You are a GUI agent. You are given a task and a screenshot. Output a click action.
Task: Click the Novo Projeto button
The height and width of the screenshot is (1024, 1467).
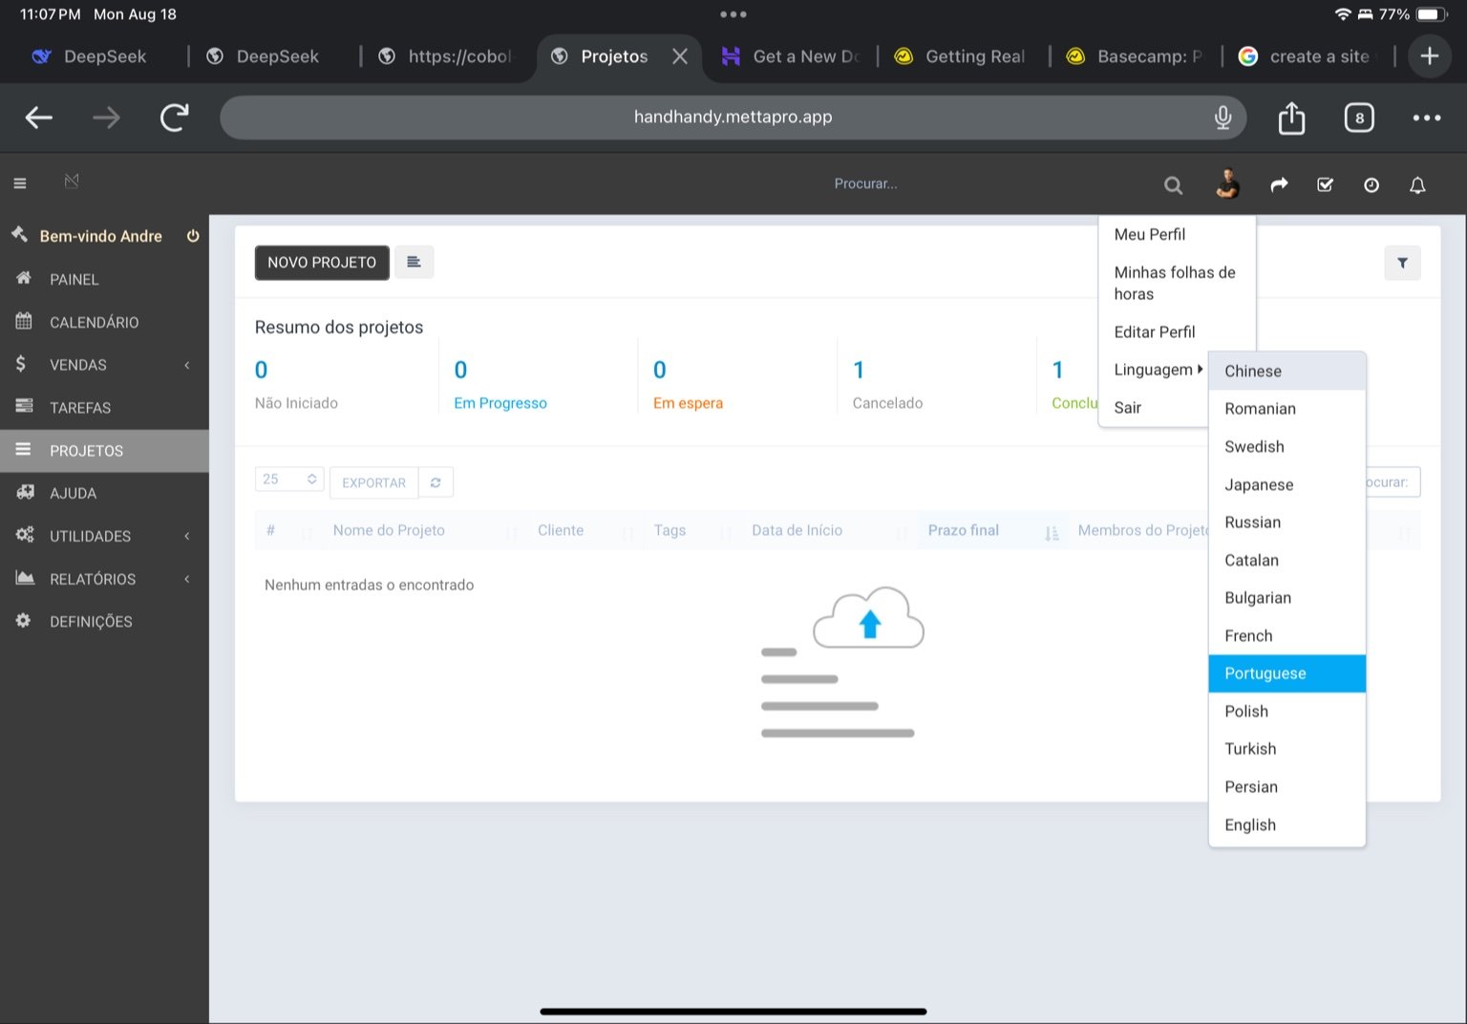(x=322, y=262)
